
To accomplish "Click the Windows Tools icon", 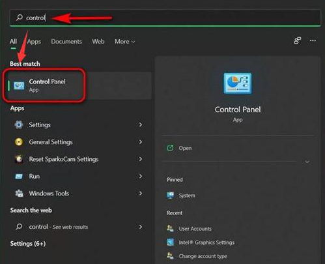I will (x=19, y=193).
